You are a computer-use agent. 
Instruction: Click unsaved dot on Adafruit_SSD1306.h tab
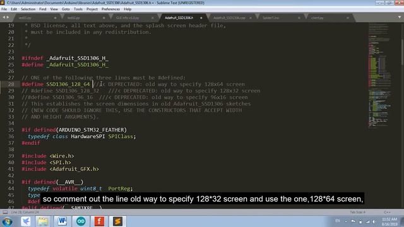pyautogui.click(x=201, y=18)
